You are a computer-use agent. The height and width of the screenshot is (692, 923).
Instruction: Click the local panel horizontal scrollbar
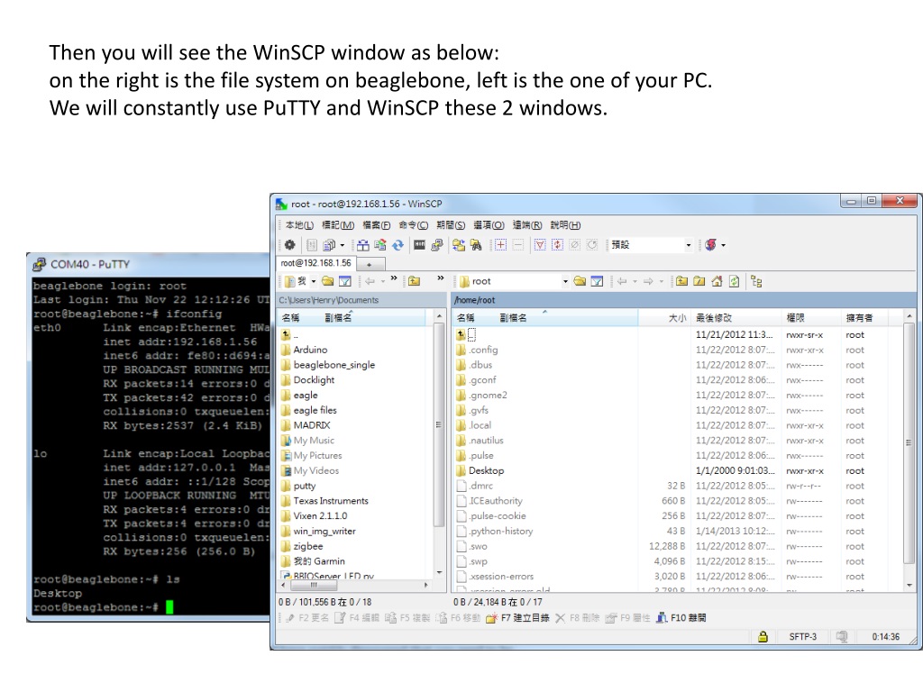click(355, 585)
